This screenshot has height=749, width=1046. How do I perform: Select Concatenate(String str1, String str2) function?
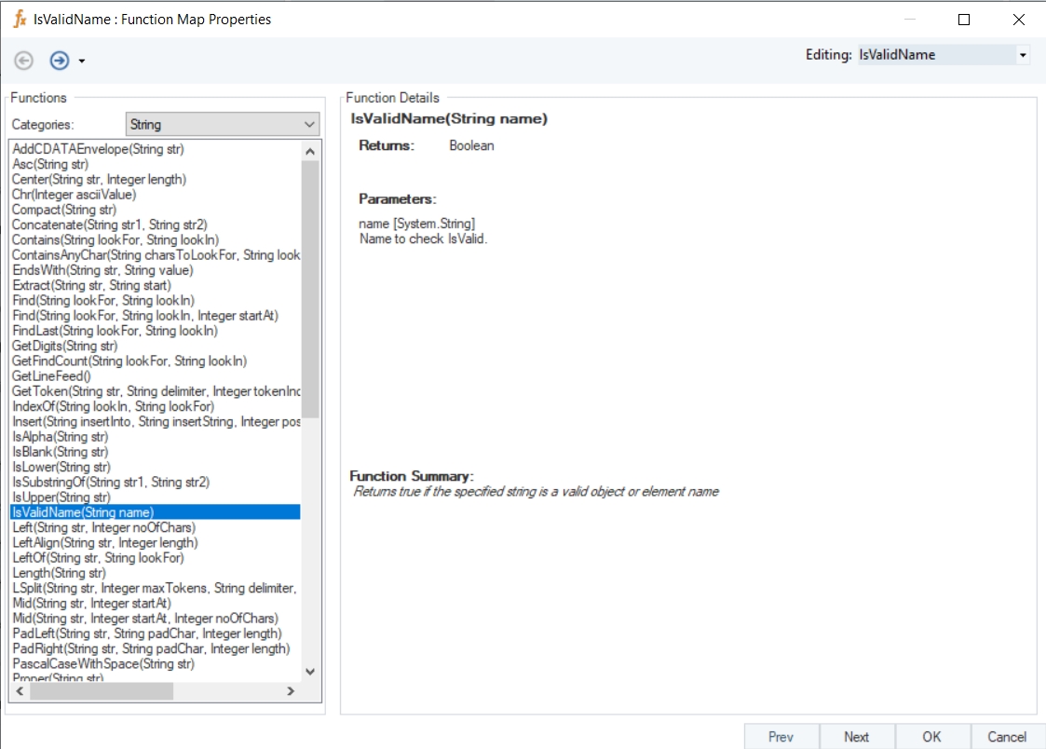coord(109,225)
